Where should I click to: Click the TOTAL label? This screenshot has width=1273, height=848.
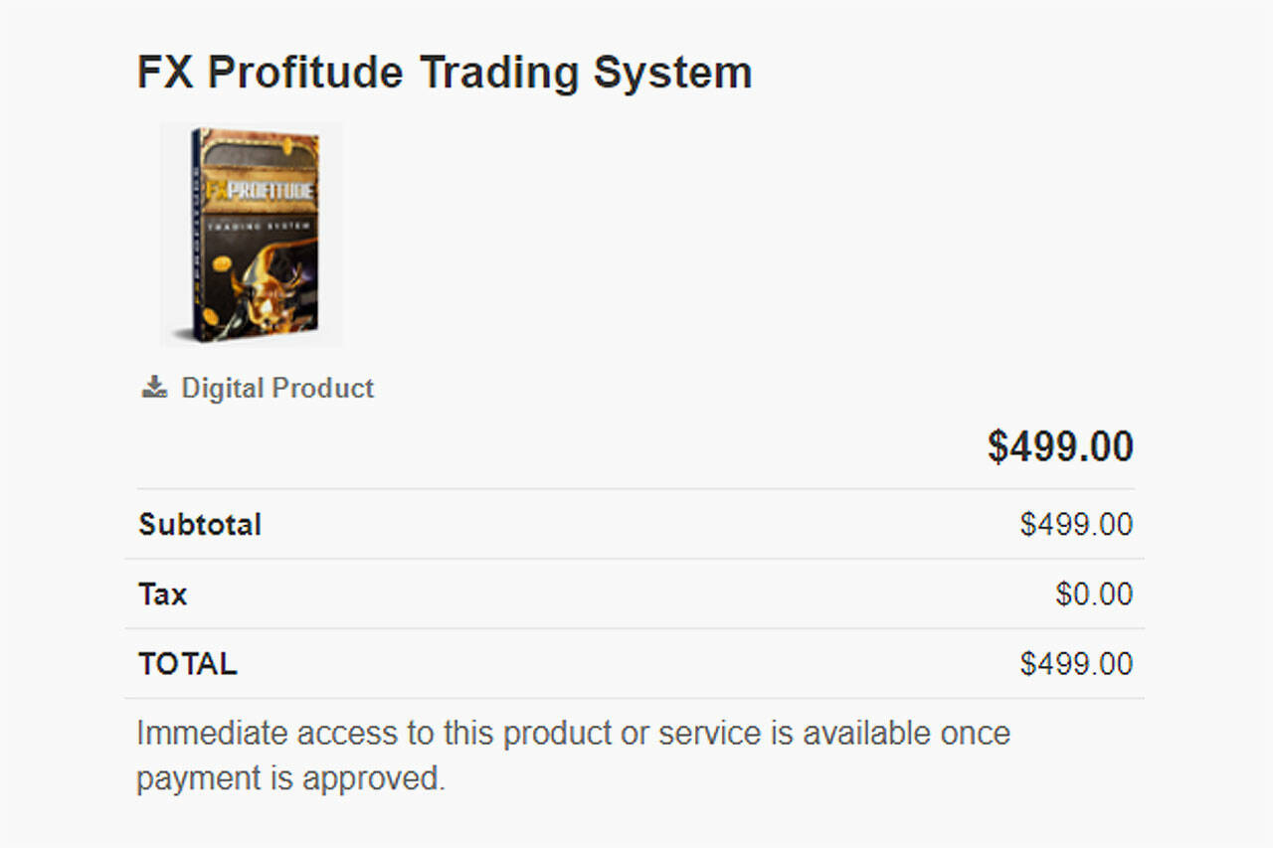coord(188,663)
